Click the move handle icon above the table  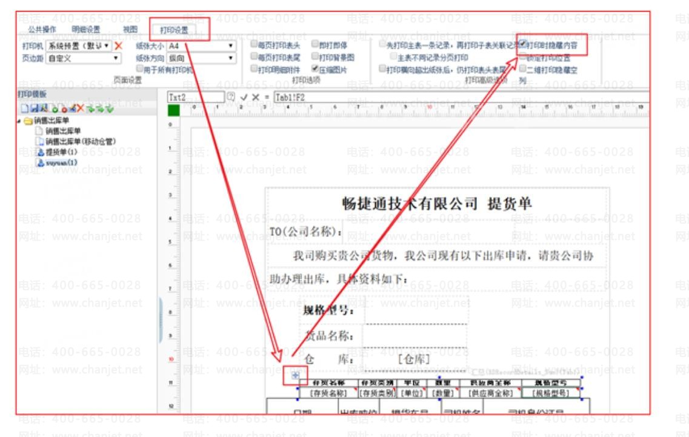tap(295, 375)
